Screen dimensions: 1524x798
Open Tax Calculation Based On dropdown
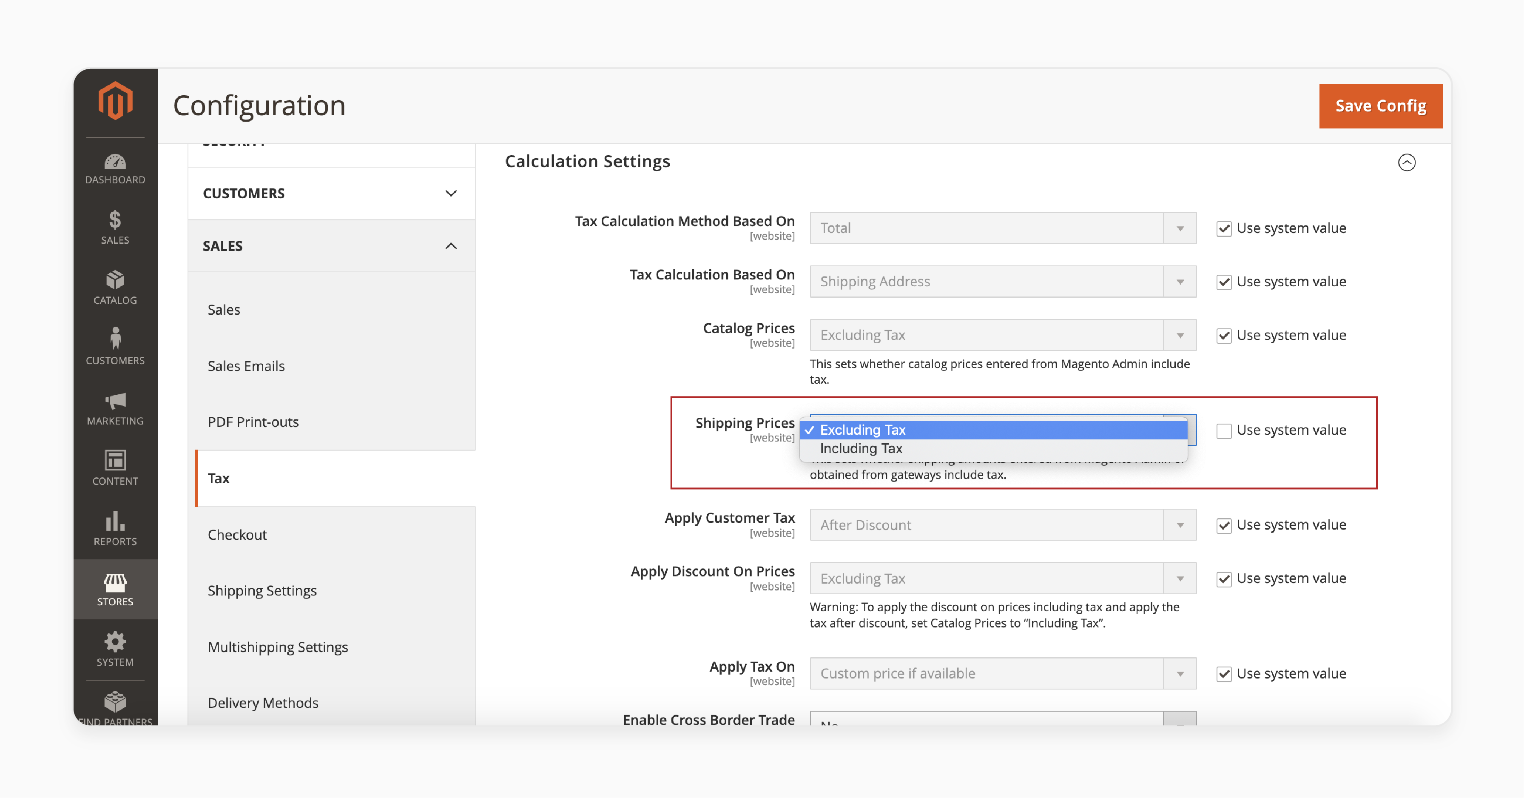[1003, 282]
